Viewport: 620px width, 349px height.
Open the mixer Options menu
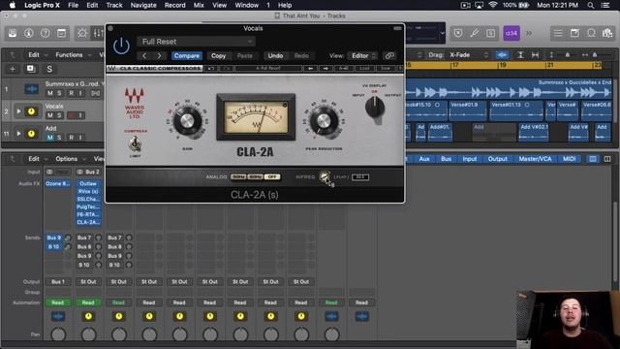pyautogui.click(x=67, y=159)
